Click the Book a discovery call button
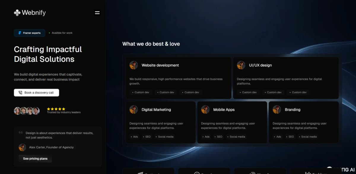This screenshot has width=356, height=174. 36,92
